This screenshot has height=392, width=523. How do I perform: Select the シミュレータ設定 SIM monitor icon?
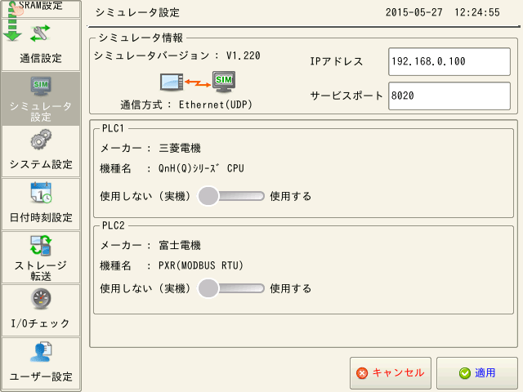(41, 84)
